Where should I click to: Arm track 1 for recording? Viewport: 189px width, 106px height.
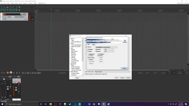click(x=4, y=14)
